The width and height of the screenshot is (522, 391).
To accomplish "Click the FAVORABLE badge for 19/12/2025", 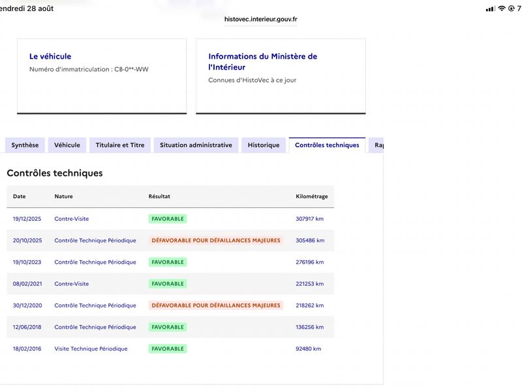I will pyautogui.click(x=168, y=219).
